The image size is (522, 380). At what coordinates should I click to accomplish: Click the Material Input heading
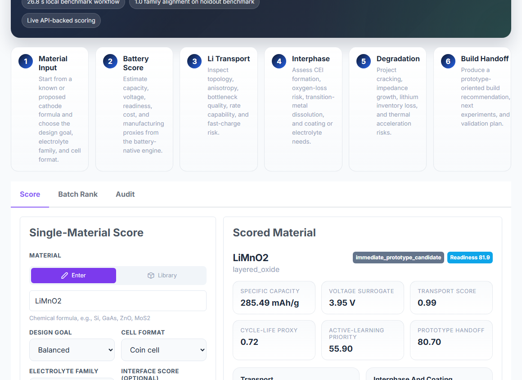53,63
